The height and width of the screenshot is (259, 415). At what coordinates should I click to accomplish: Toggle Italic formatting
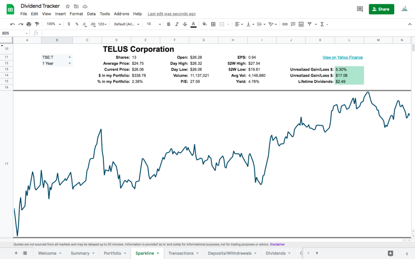177,24
